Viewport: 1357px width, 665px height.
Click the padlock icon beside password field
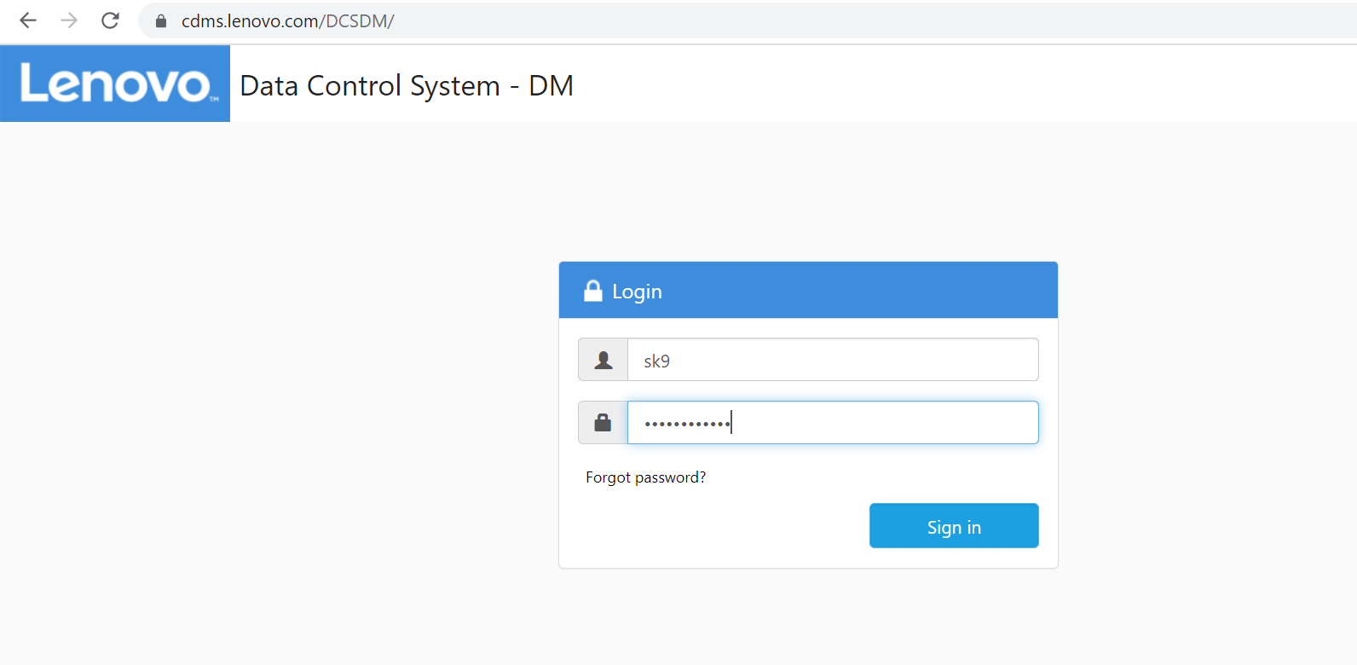pos(603,423)
